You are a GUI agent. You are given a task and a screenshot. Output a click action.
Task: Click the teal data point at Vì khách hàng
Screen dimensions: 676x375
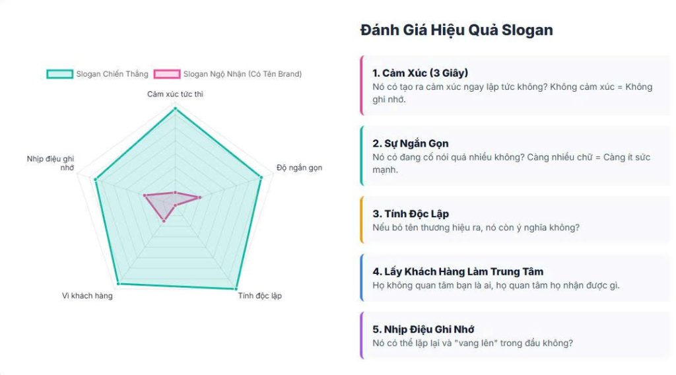coord(118,284)
